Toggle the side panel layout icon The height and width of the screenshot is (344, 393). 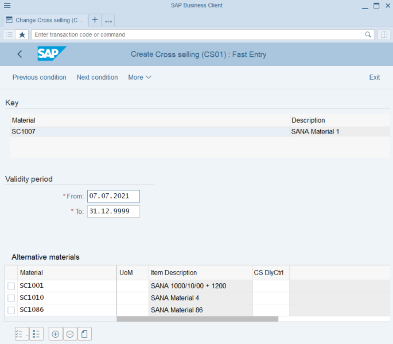(x=384, y=34)
